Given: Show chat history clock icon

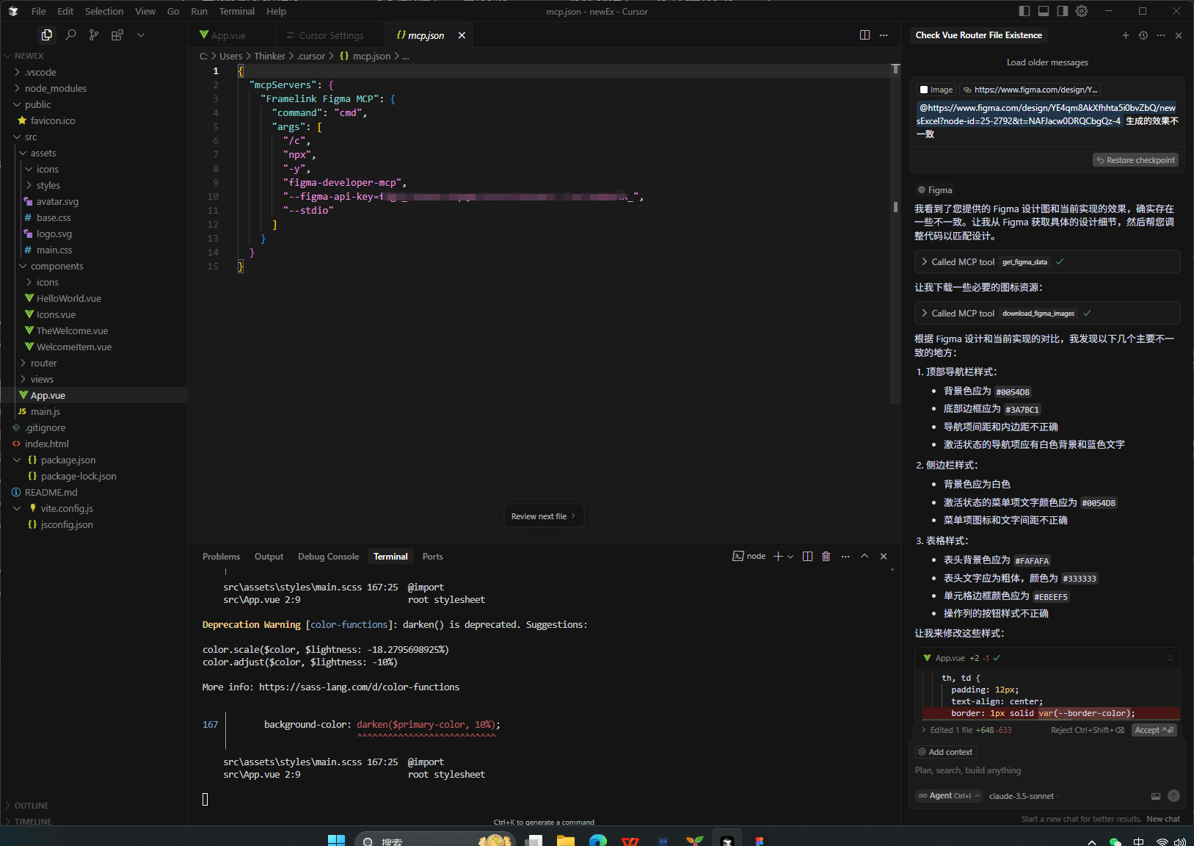Looking at the screenshot, I should tap(1143, 35).
